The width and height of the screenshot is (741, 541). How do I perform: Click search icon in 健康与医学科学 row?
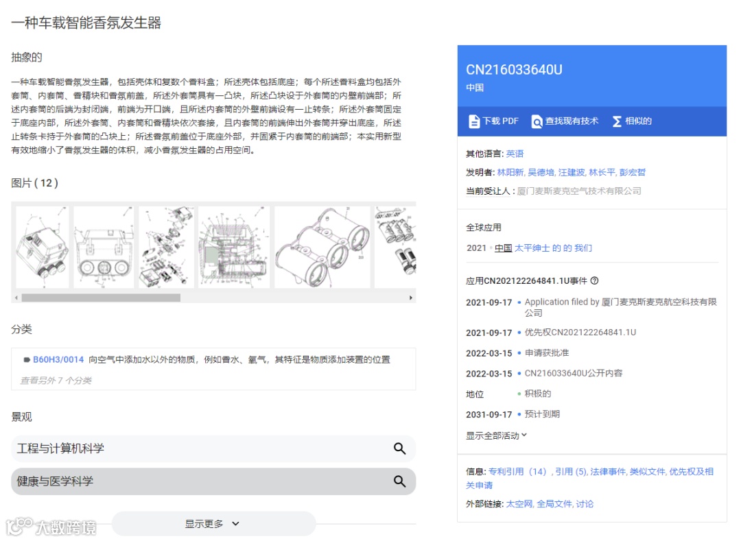tap(400, 481)
